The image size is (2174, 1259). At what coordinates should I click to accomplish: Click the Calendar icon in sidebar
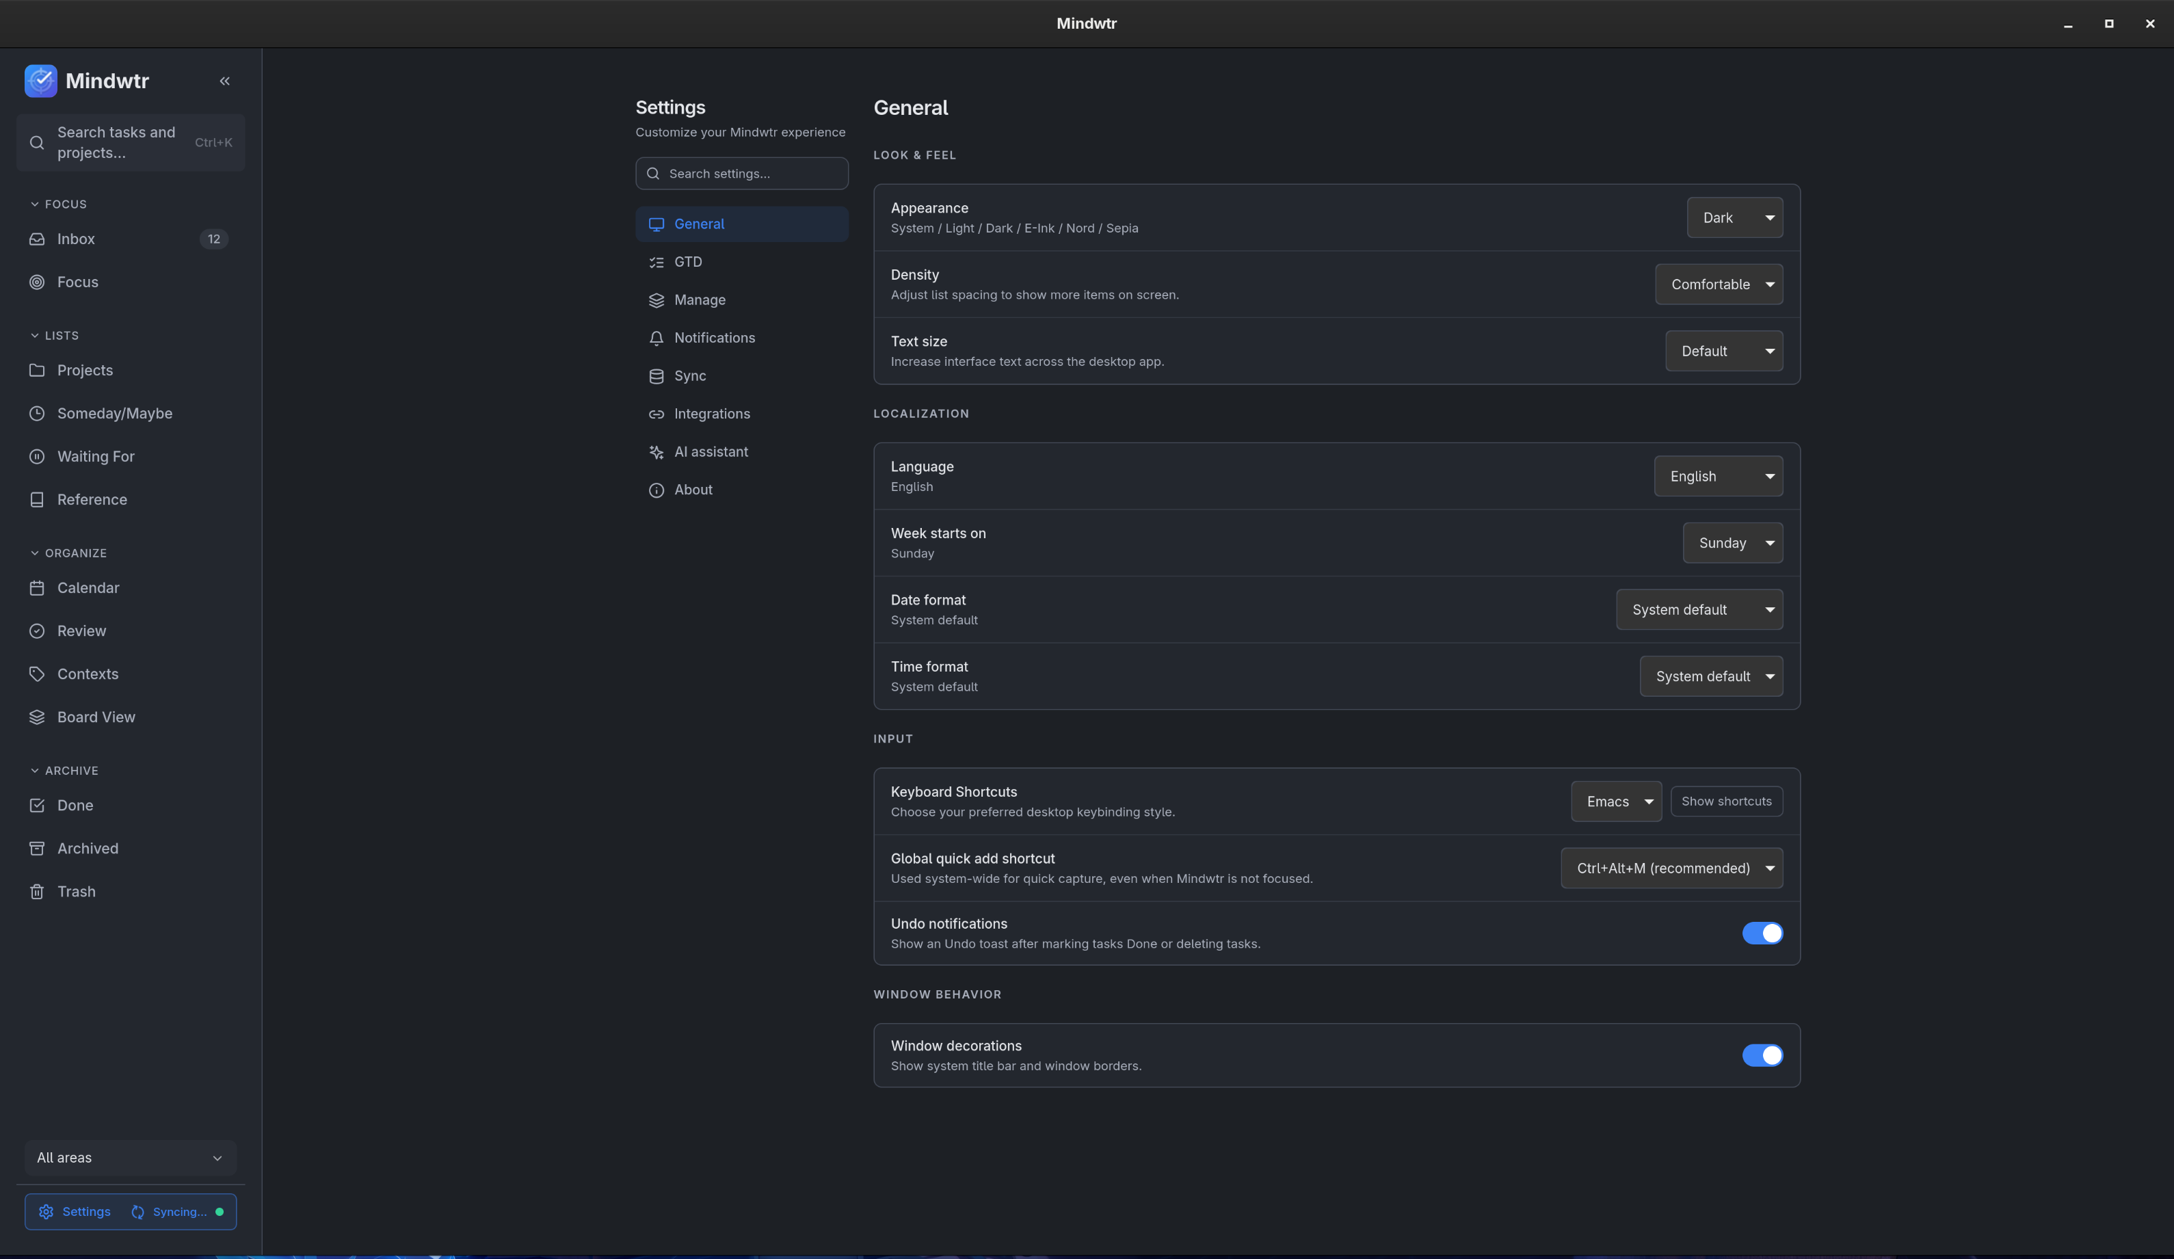click(x=37, y=587)
